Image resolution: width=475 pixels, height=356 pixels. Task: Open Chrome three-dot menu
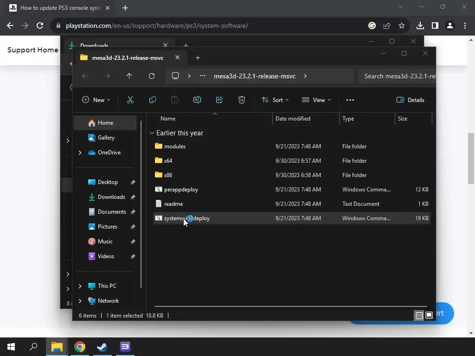pyautogui.click(x=465, y=26)
